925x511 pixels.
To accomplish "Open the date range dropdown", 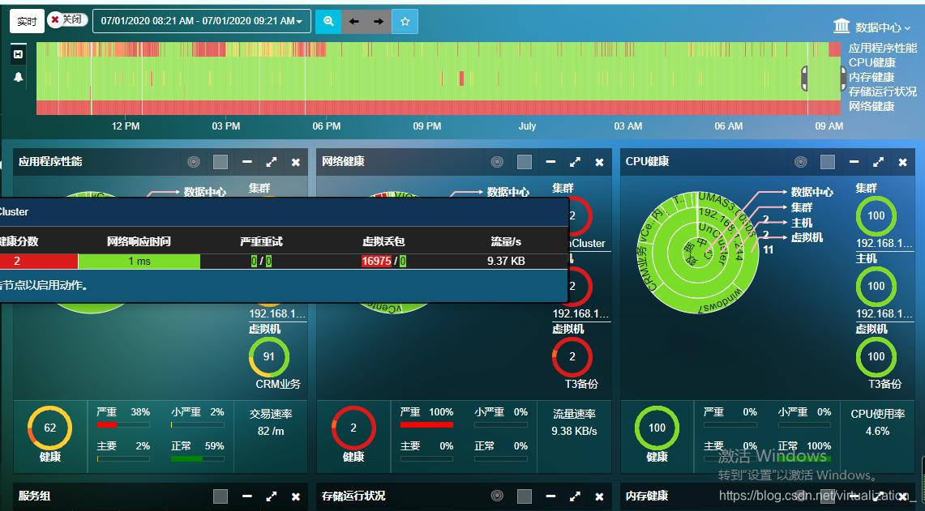I will (202, 21).
